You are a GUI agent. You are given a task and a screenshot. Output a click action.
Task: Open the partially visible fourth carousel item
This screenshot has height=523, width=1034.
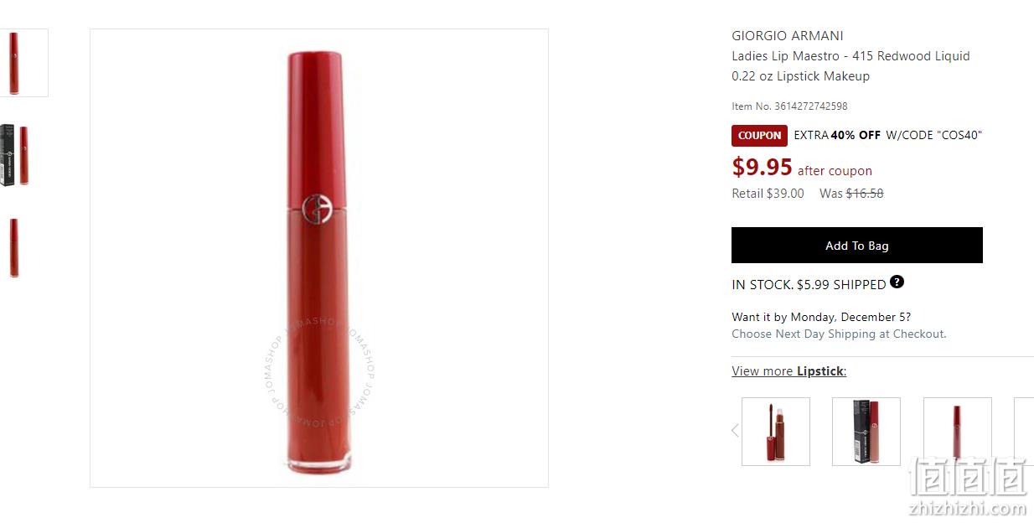1024,432
